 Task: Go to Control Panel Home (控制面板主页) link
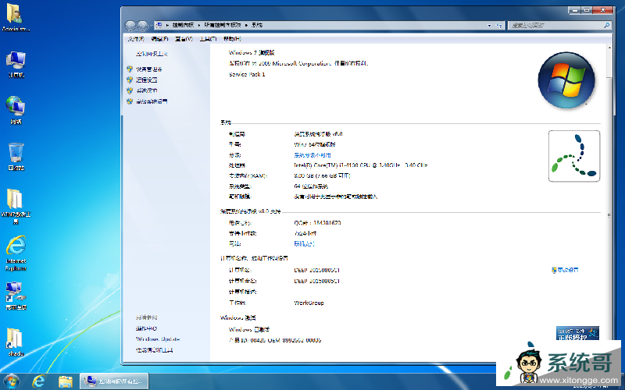click(x=152, y=54)
